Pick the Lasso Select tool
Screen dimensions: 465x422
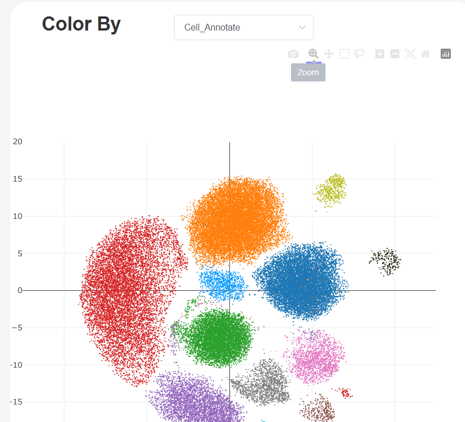(359, 54)
